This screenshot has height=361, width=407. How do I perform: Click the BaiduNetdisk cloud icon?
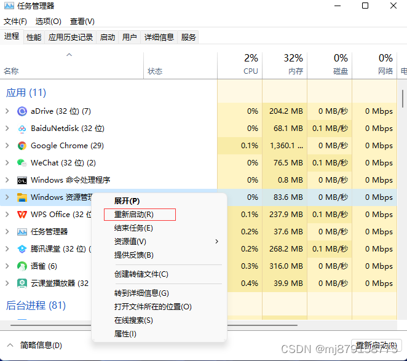[22, 129]
